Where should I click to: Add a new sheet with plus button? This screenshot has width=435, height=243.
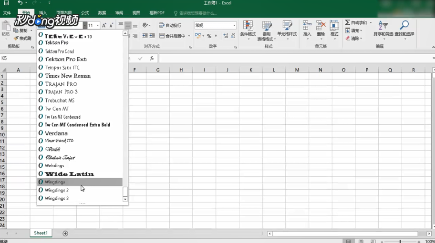[65, 233]
